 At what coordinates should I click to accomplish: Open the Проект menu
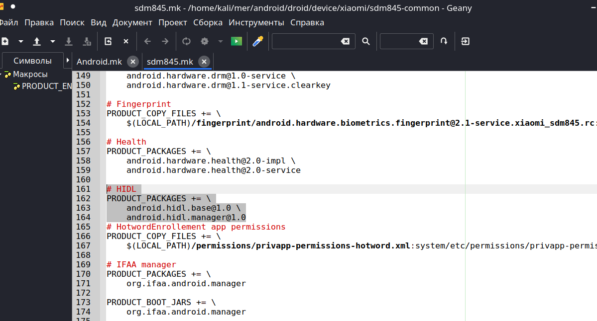pyautogui.click(x=173, y=22)
